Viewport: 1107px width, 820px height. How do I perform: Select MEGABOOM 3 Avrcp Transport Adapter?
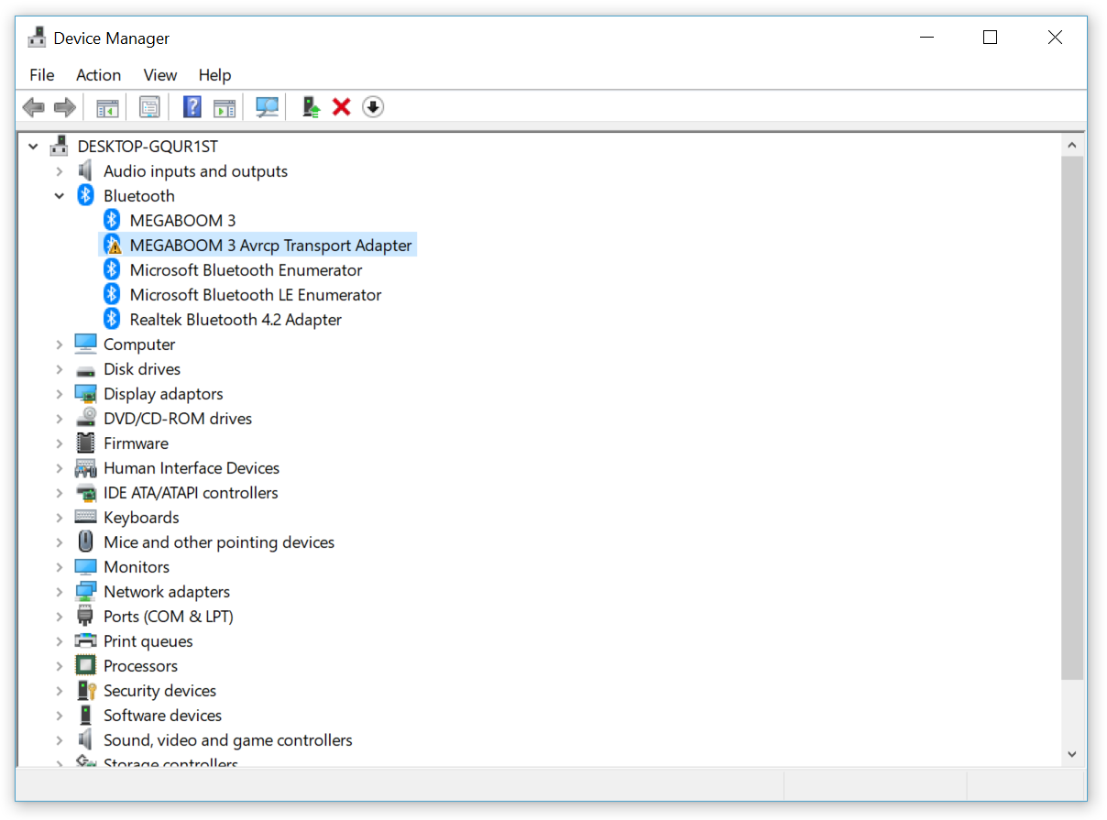(x=270, y=246)
